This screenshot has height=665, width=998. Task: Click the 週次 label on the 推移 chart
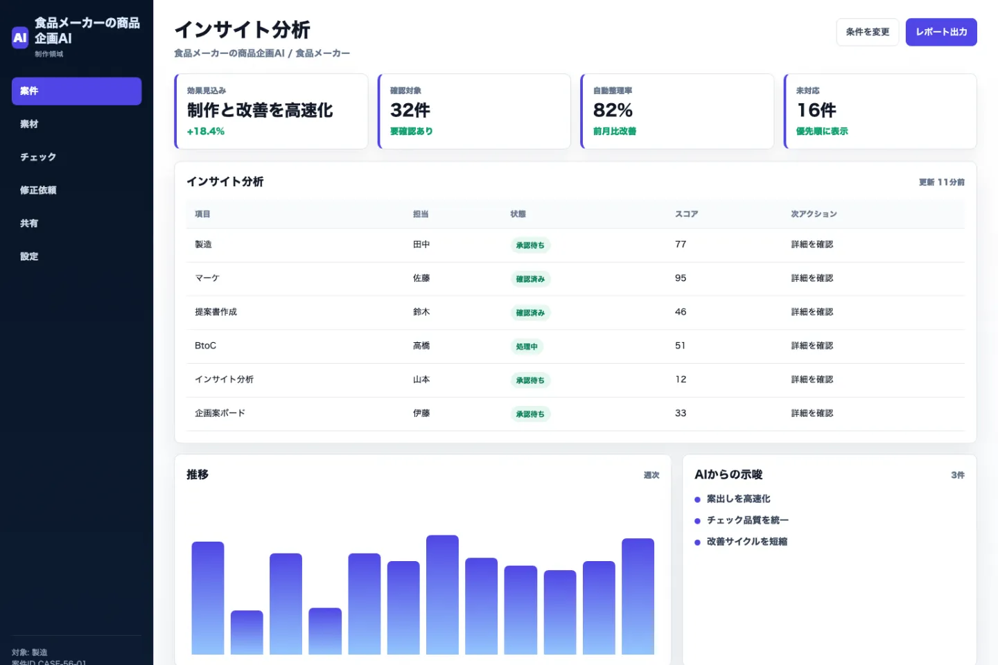[651, 475]
